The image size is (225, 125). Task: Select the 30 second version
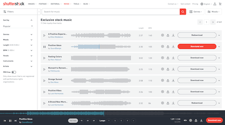[x=88, y=121]
